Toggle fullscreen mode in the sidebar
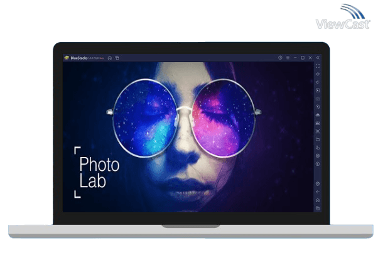The width and height of the screenshot is (378, 260). pyautogui.click(x=318, y=66)
